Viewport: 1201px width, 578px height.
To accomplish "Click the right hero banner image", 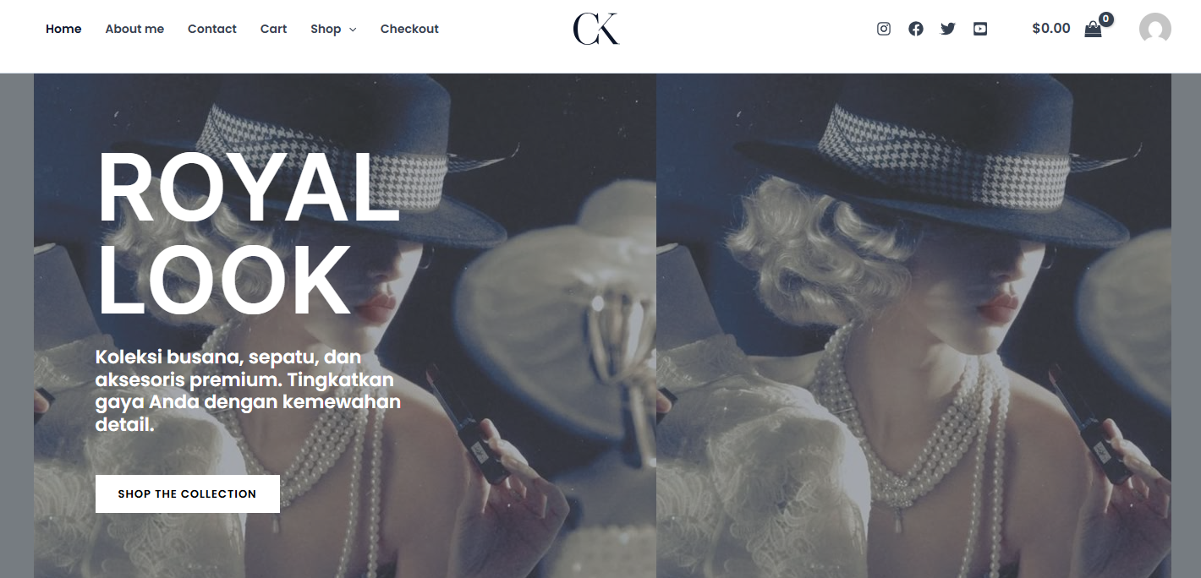I will (x=913, y=325).
